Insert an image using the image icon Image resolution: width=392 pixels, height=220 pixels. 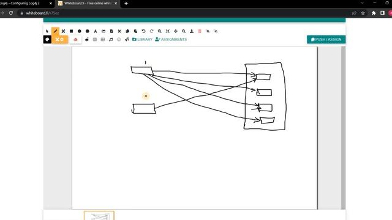coord(104,31)
